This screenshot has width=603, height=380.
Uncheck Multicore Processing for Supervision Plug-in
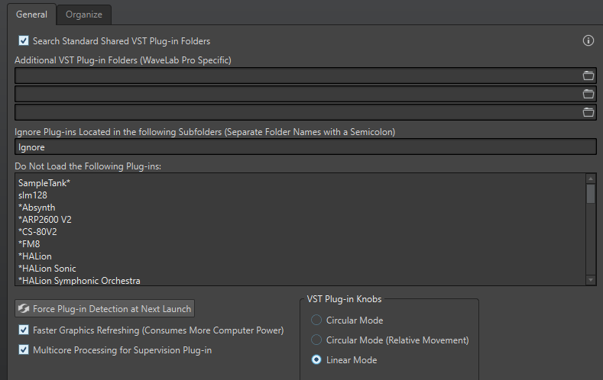pos(24,350)
